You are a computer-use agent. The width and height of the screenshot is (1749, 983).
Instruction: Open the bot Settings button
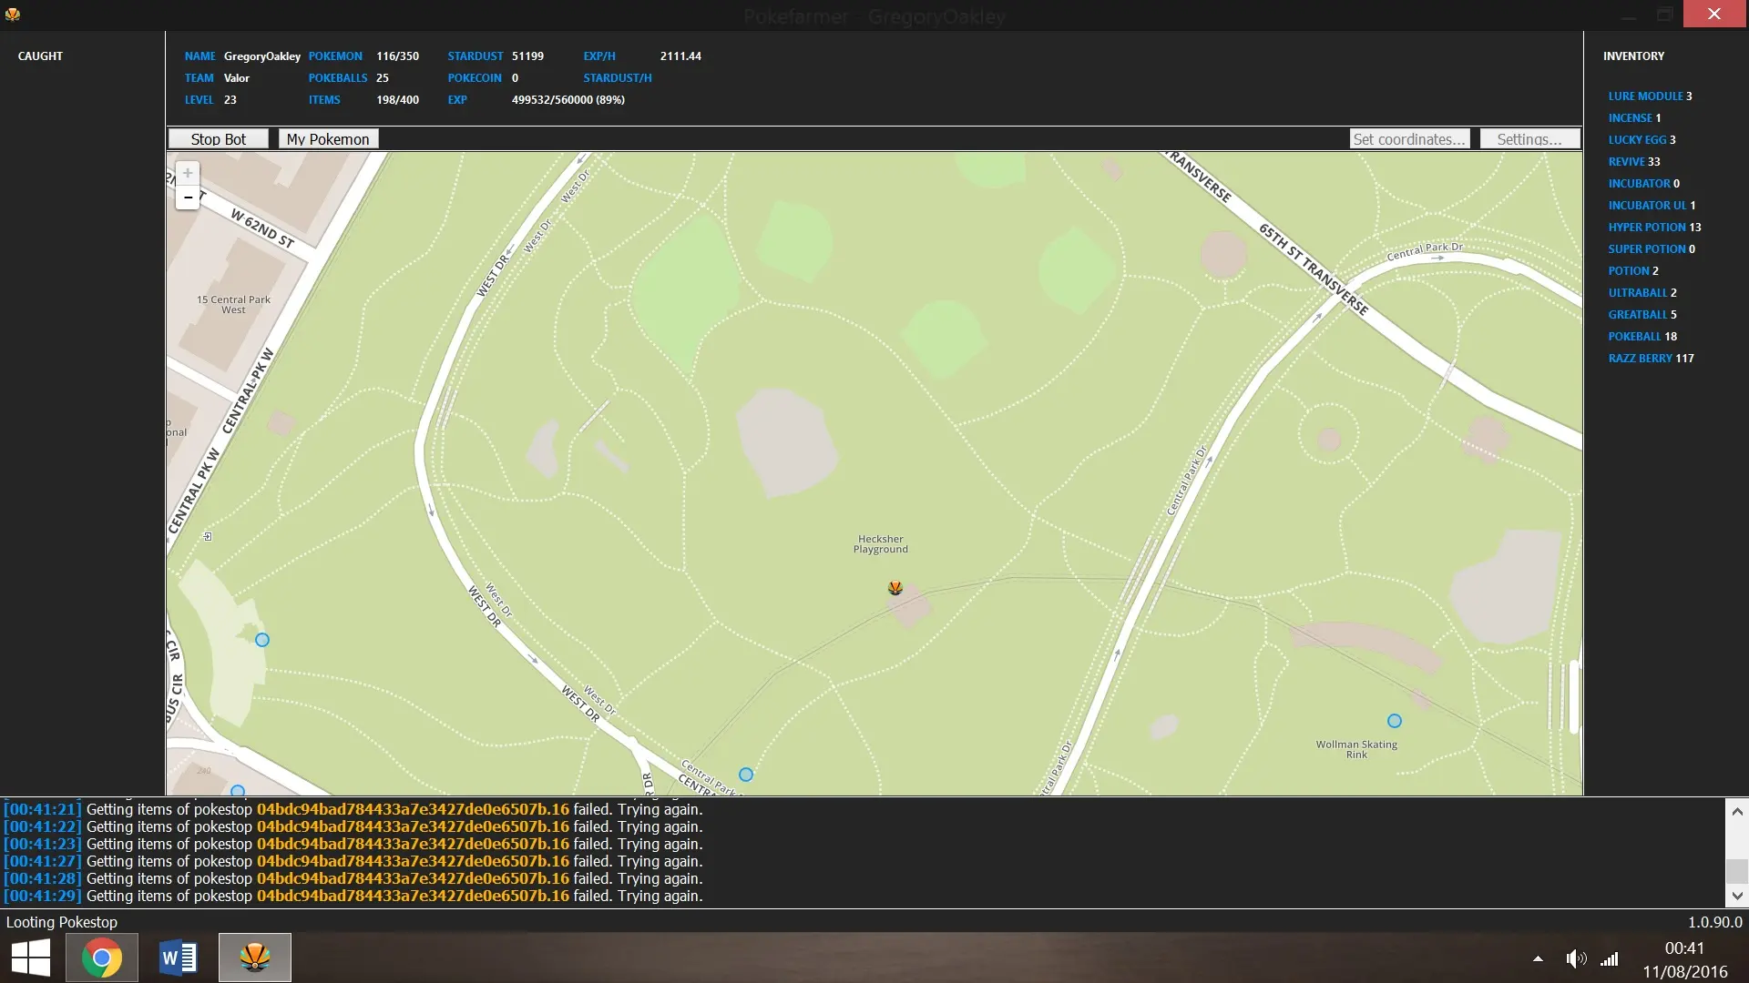point(1529,139)
